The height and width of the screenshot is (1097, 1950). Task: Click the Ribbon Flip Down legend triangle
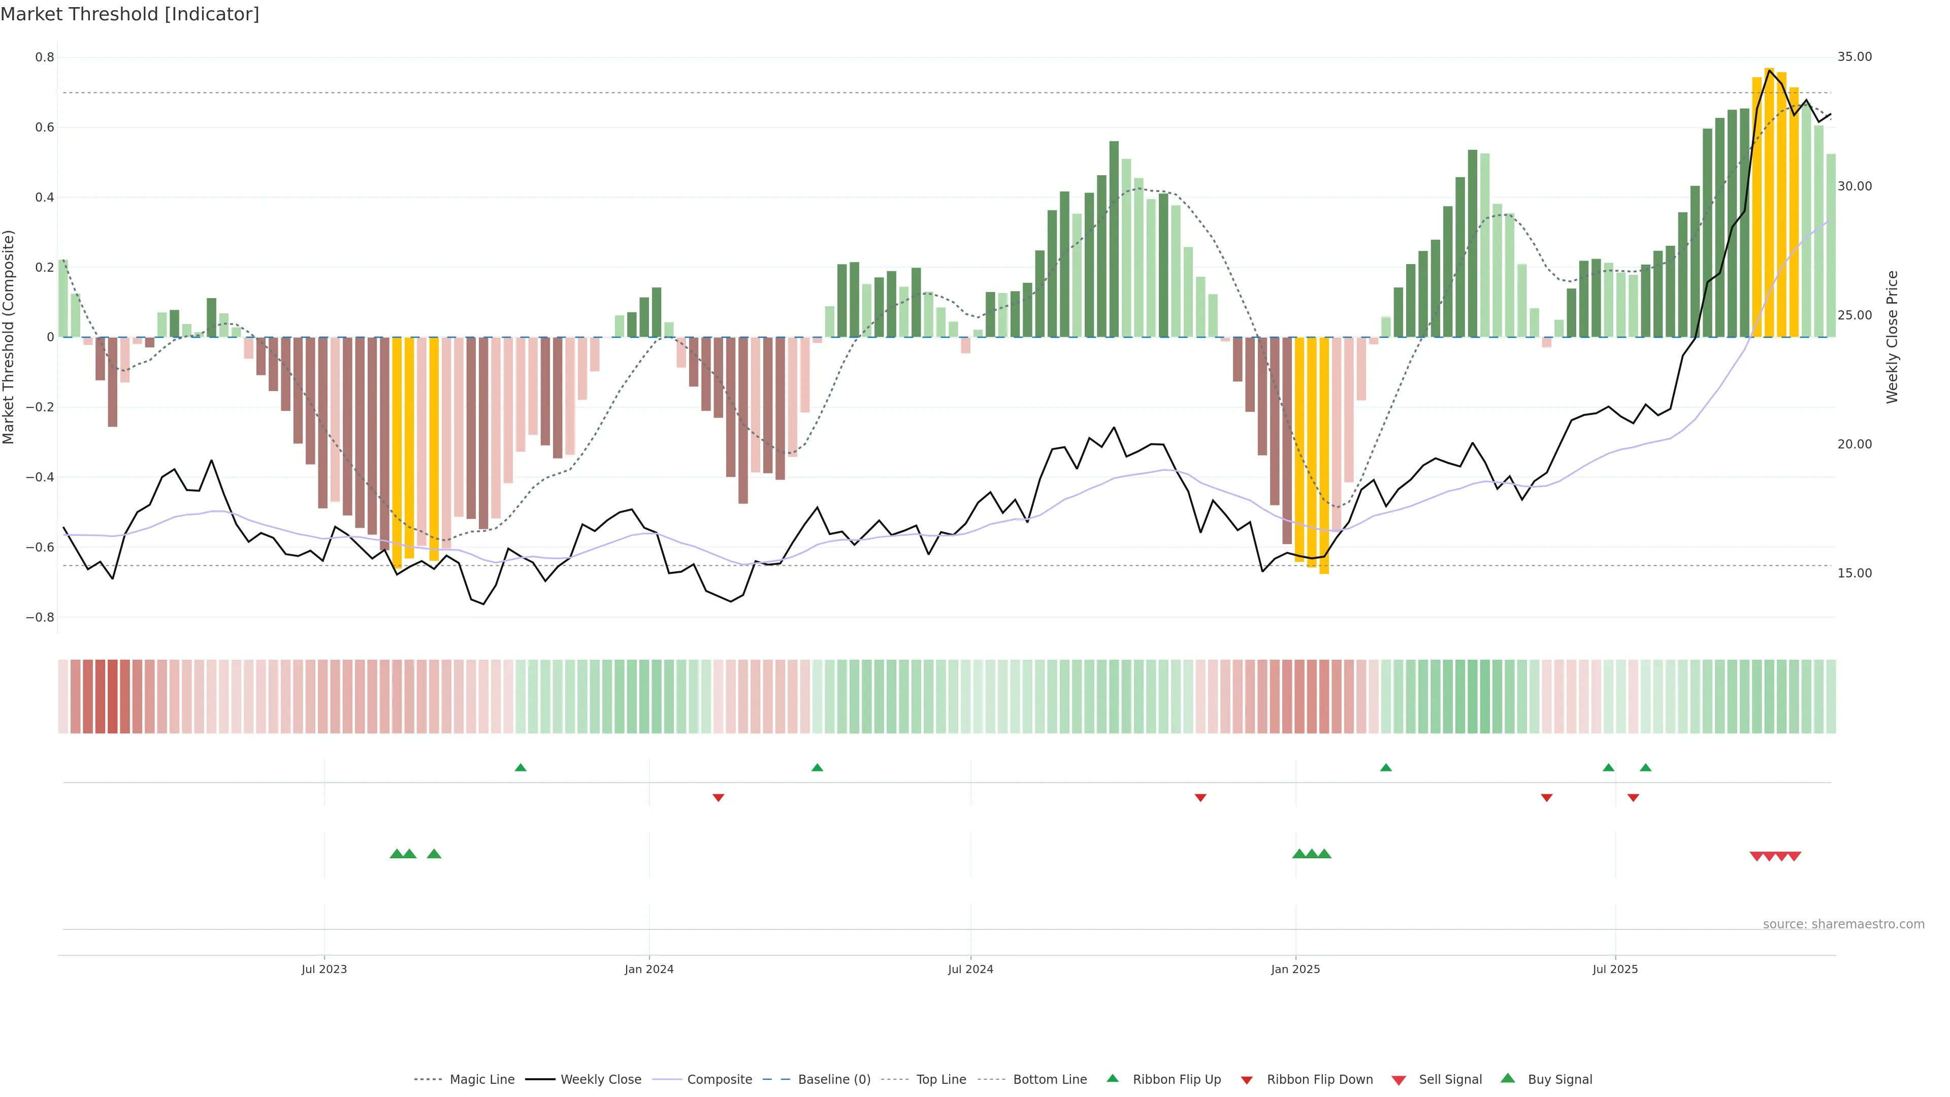tap(1247, 1080)
